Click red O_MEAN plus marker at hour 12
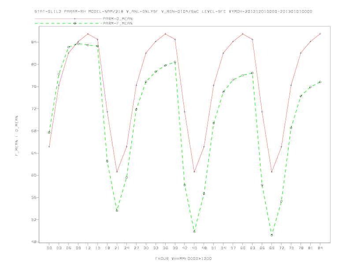The height and width of the screenshot is (270, 349). [x=88, y=34]
